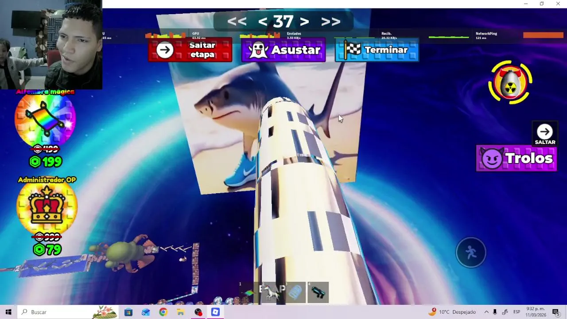The height and width of the screenshot is (319, 567).
Task: Click the microphone tray icon
Action: pos(495,312)
